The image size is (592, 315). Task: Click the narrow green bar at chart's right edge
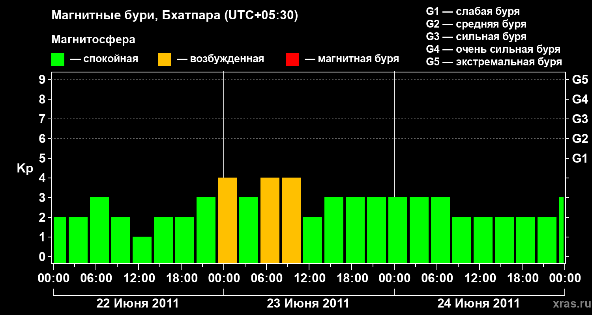tap(561, 230)
